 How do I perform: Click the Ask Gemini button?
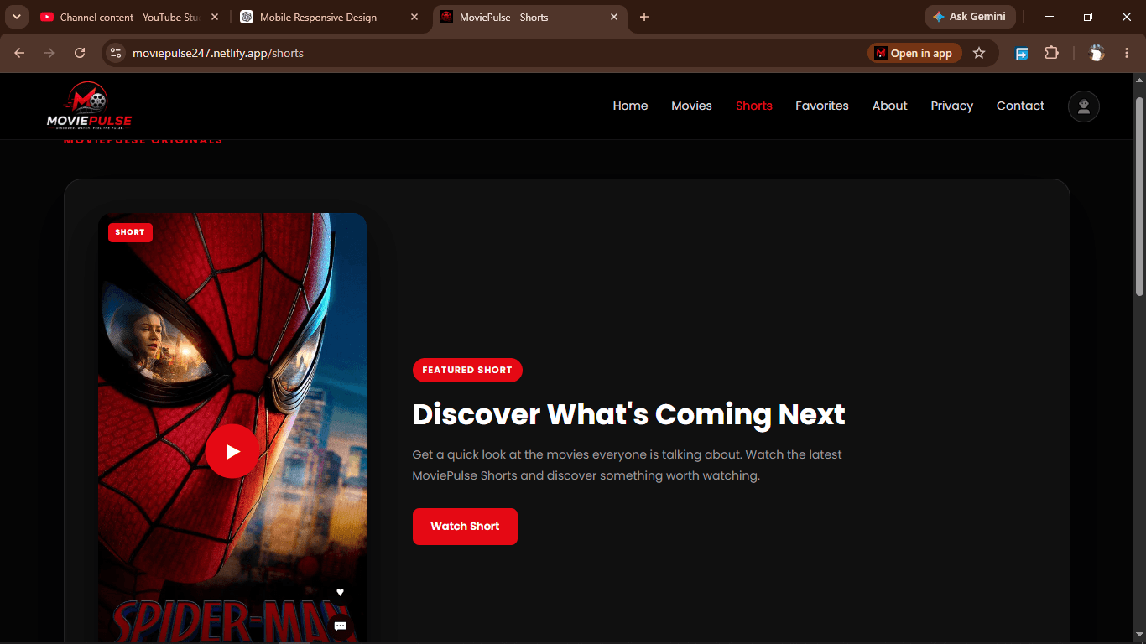point(971,17)
